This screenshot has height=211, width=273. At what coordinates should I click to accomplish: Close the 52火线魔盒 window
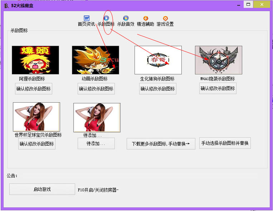click(x=262, y=5)
